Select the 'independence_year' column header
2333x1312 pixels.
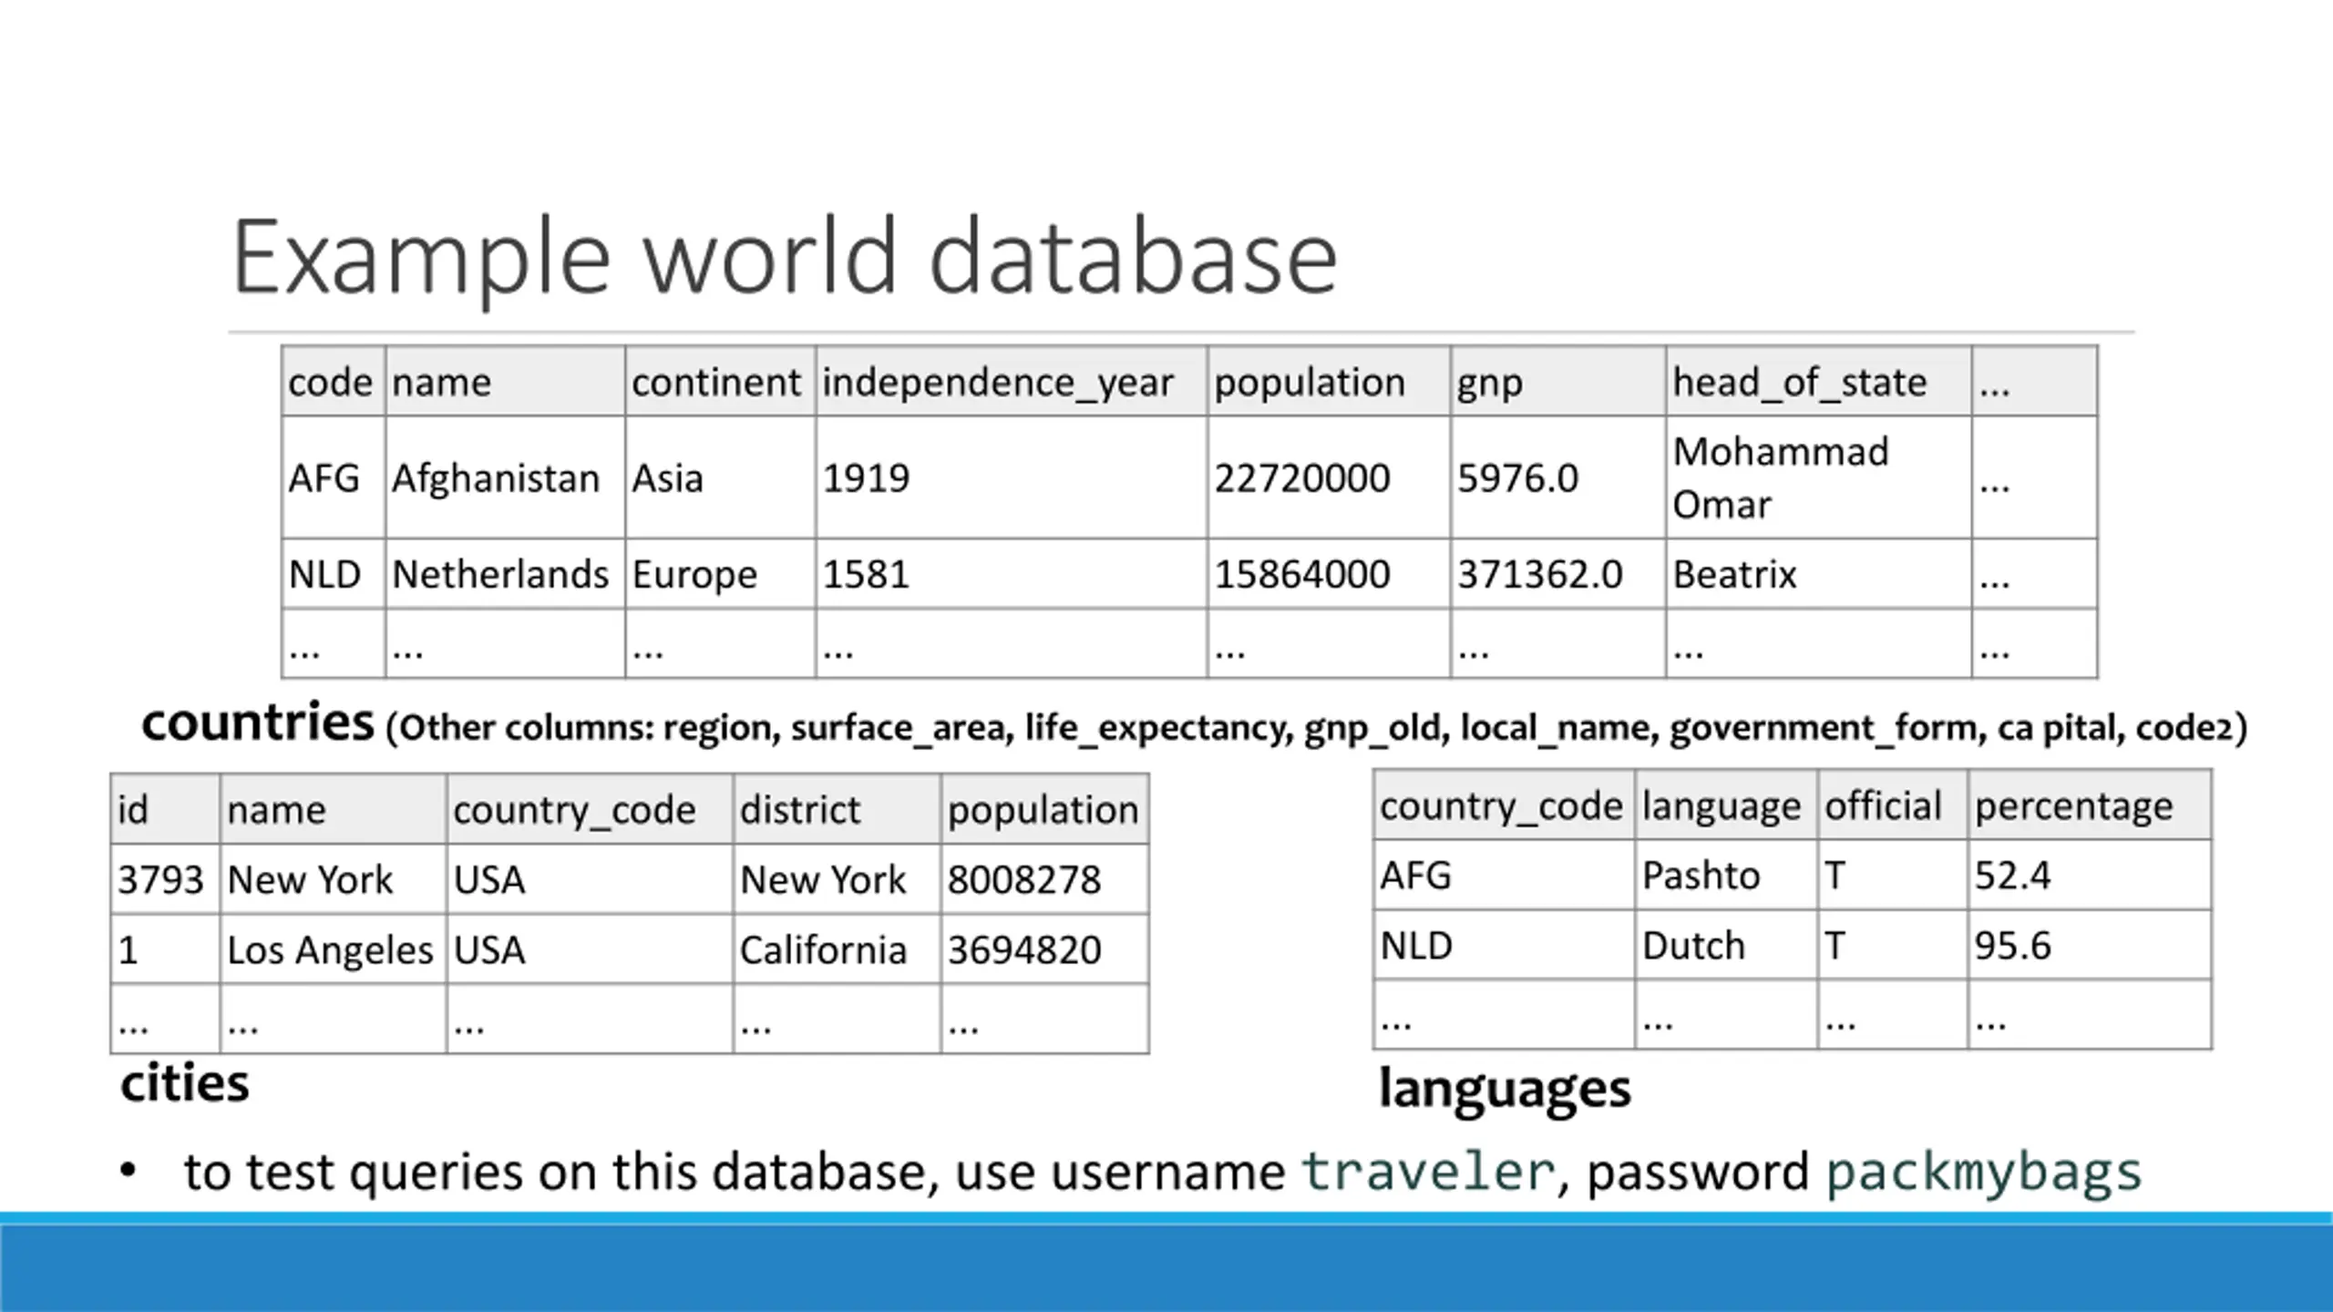click(1012, 381)
